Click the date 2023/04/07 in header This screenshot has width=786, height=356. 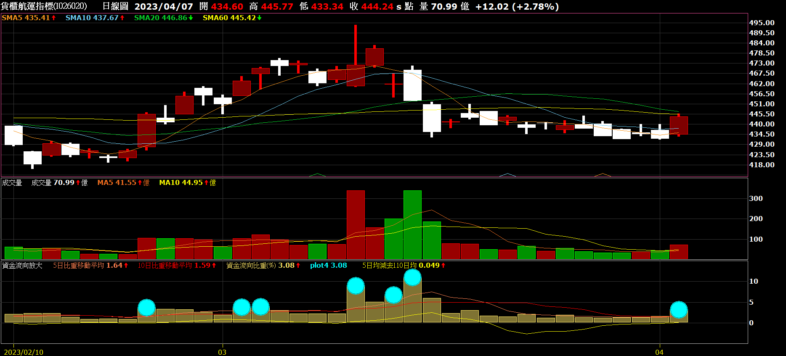[x=164, y=7]
